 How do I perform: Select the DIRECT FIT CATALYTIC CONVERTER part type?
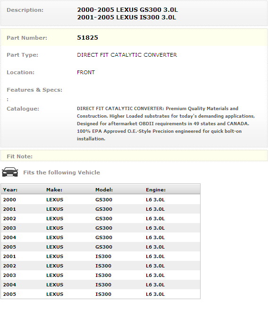127,55
